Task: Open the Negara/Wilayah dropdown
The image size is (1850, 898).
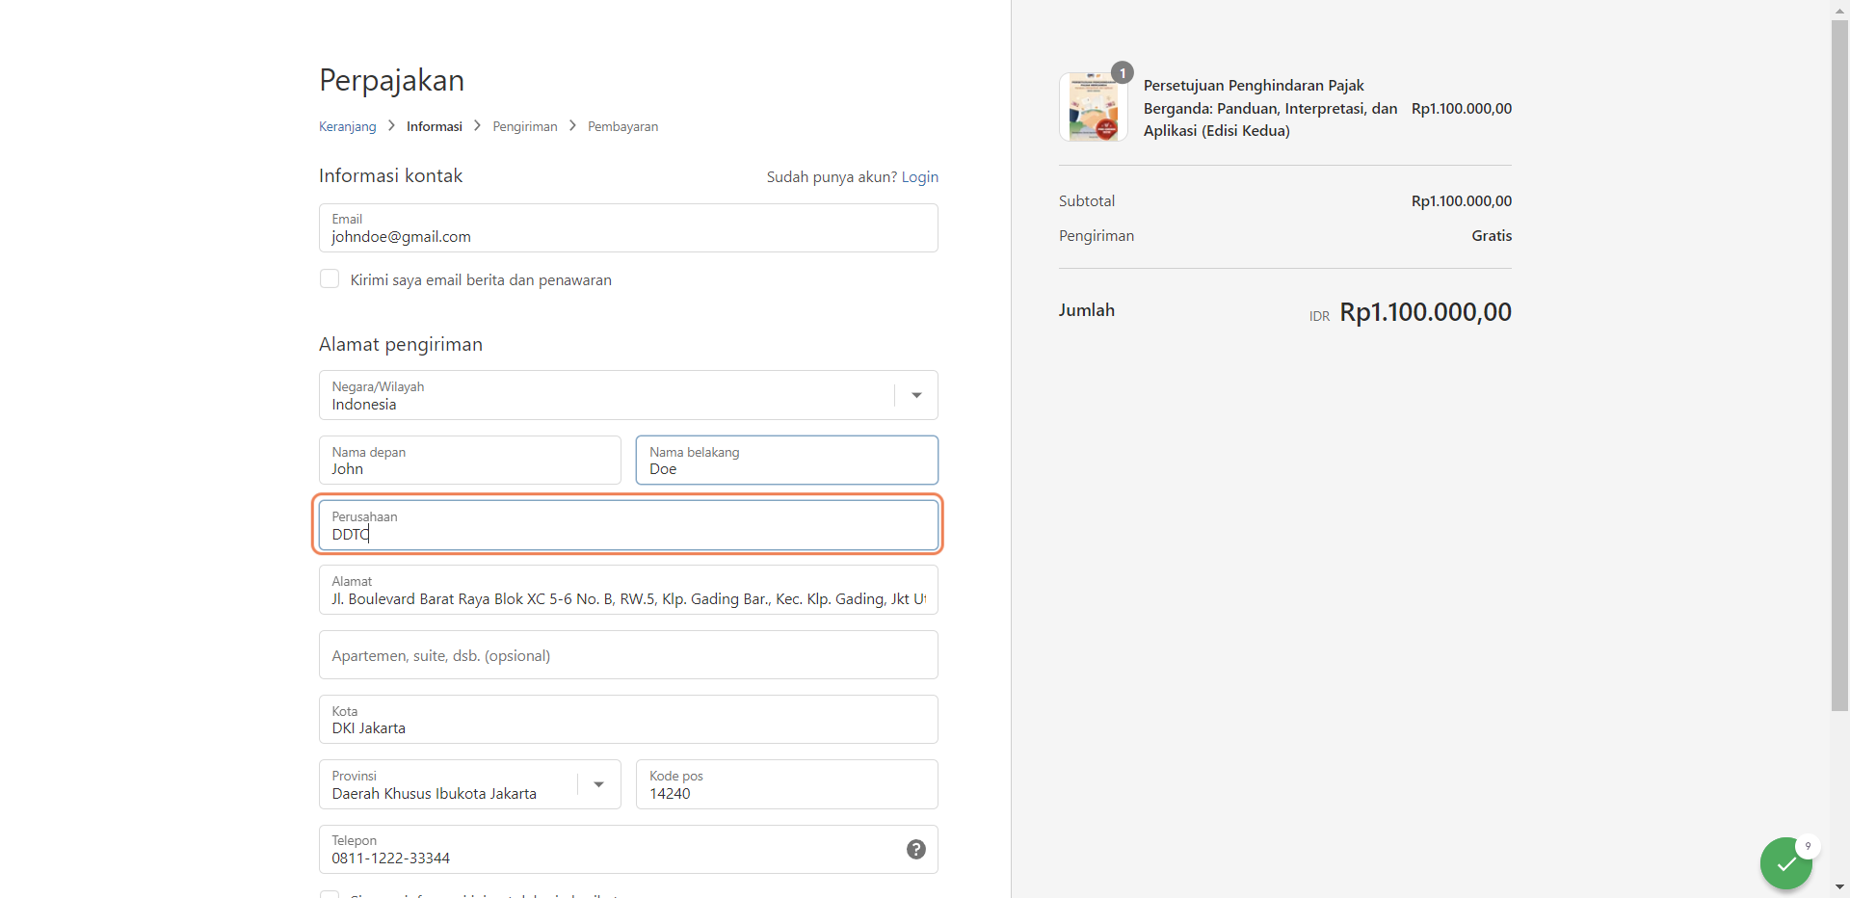Action: click(x=628, y=395)
